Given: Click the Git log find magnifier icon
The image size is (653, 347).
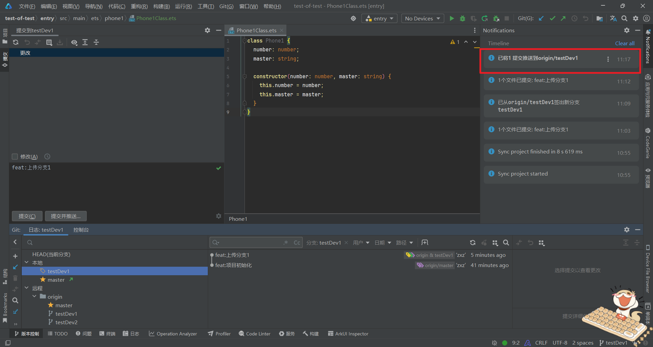Looking at the screenshot, I should coord(506,243).
